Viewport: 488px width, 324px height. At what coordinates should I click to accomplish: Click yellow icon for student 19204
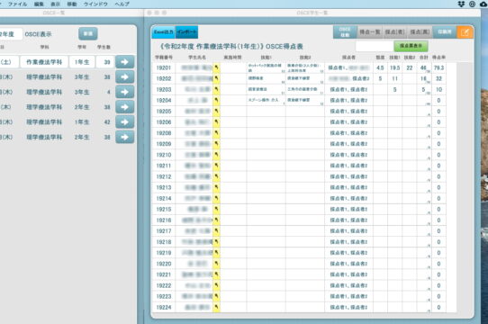(216, 100)
